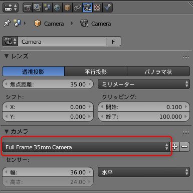Click the area split corner widget
Viewport: 193px width, 193px height.
pyautogui.click(x=190, y=4)
